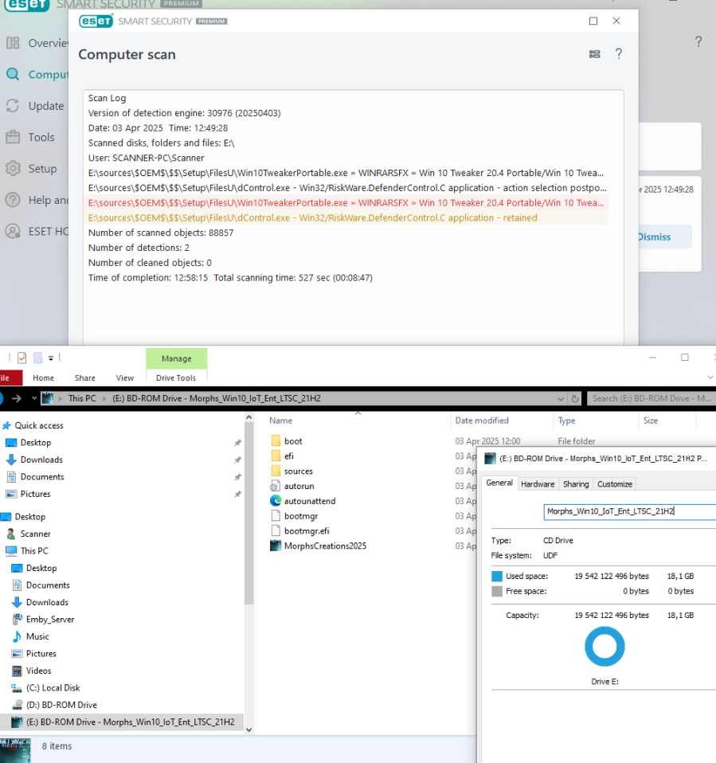Open Music folder in navigation pane

coord(37,636)
